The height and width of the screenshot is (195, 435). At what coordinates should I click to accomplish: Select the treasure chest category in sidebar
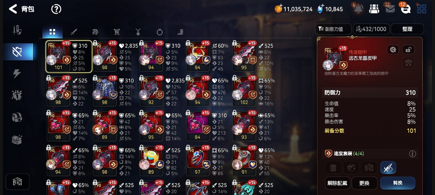coord(17,140)
